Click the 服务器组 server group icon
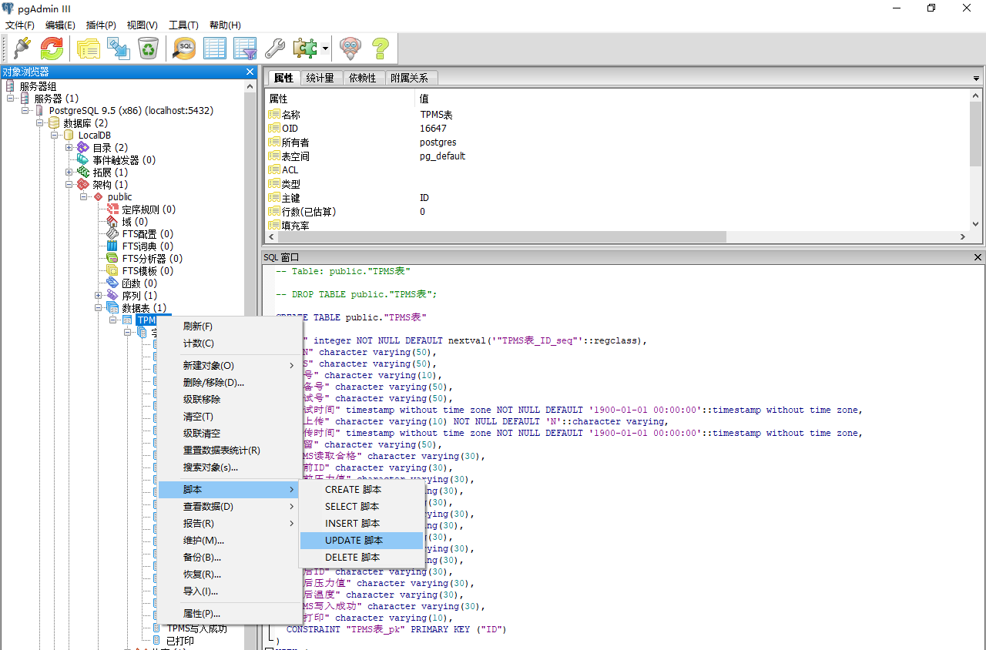 [11, 86]
